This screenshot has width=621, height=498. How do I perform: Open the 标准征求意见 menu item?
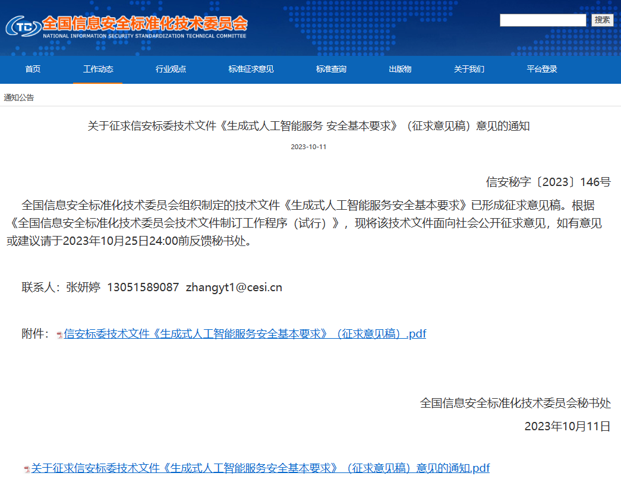(251, 69)
